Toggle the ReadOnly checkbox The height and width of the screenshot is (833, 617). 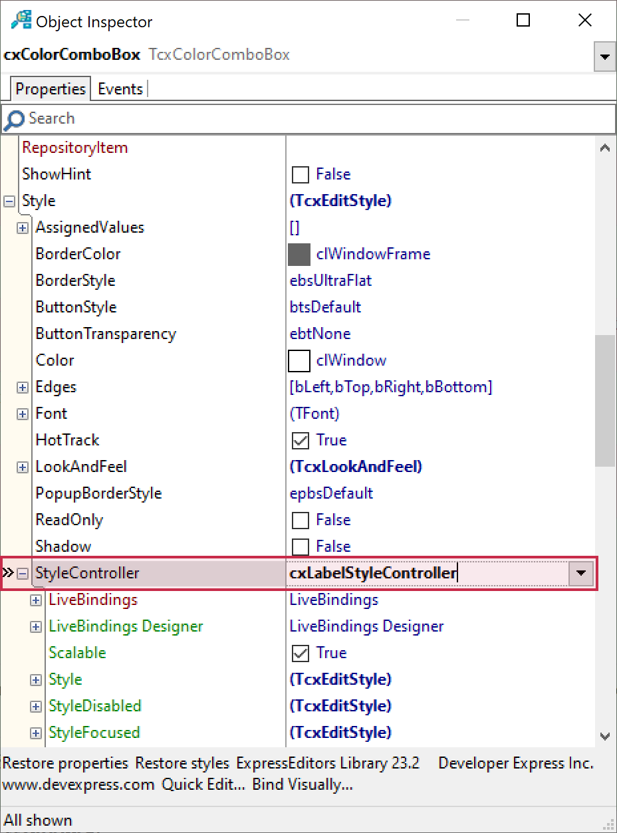coord(301,520)
